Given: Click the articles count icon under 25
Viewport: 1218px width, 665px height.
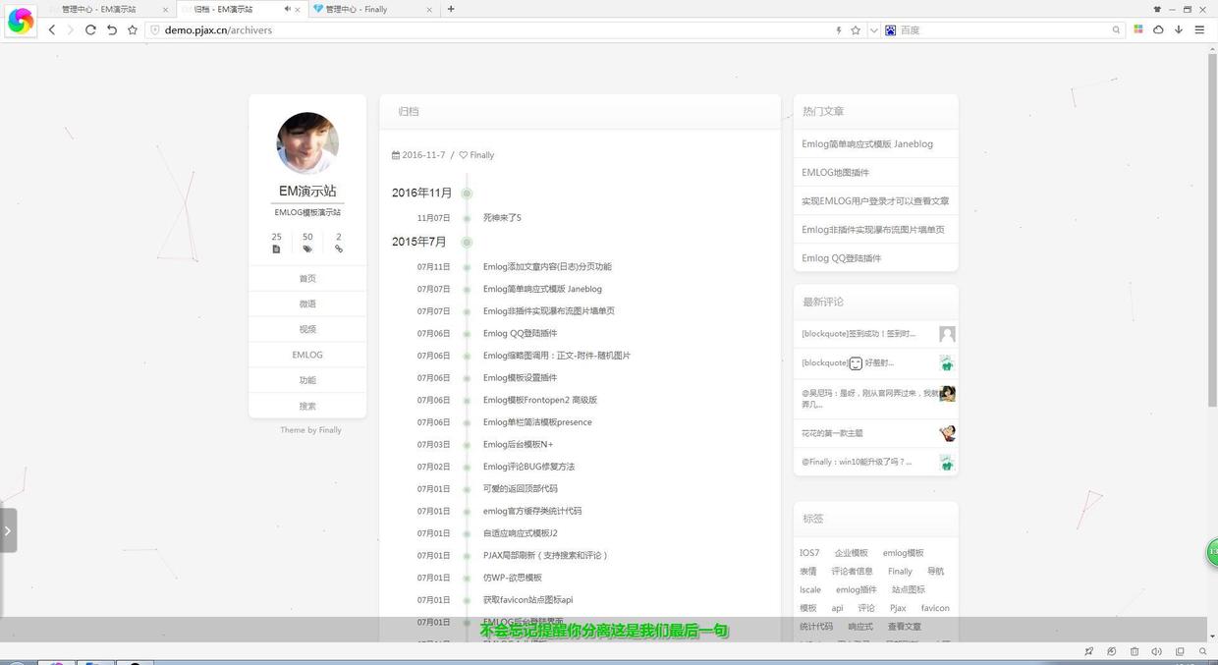Looking at the screenshot, I should coord(276,249).
